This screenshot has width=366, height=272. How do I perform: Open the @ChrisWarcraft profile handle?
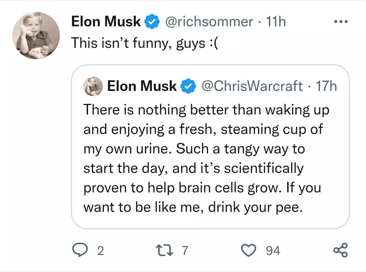(252, 86)
